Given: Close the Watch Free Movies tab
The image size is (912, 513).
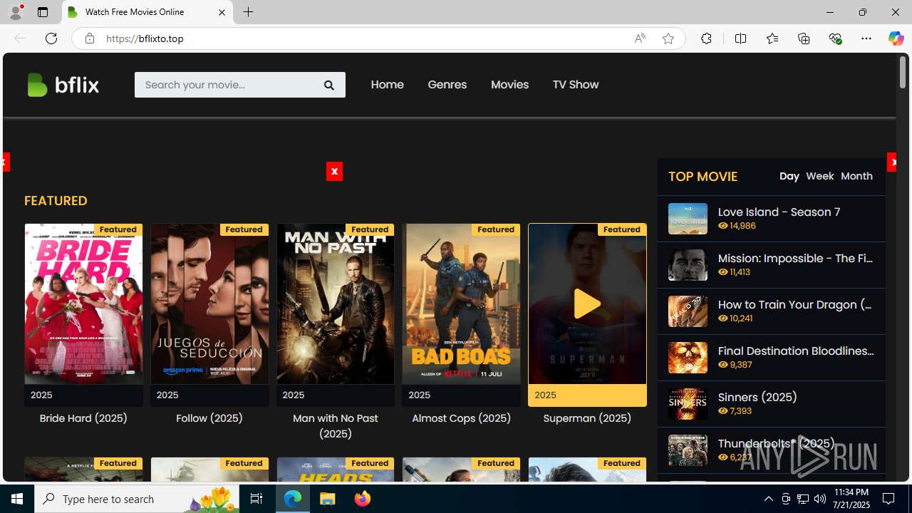Looking at the screenshot, I should 222,12.
